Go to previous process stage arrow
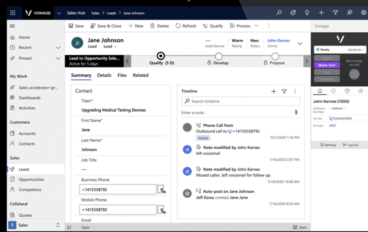Viewport: 368px width, 232px height. 127,61
